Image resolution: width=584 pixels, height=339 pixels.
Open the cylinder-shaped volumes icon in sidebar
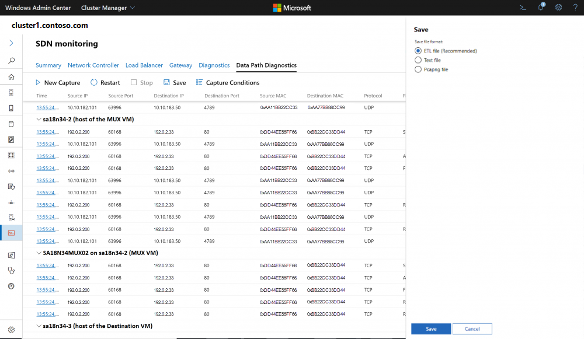point(11,124)
